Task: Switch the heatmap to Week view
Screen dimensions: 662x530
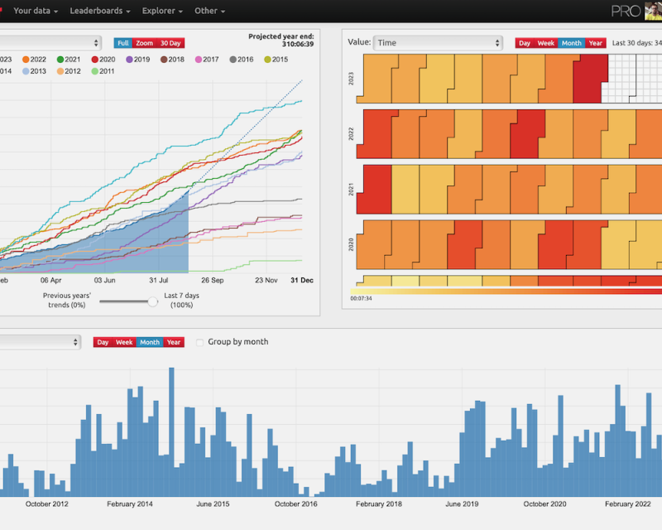Action: [x=546, y=43]
